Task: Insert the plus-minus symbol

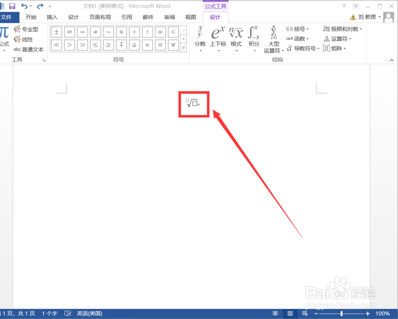Action: (x=56, y=32)
